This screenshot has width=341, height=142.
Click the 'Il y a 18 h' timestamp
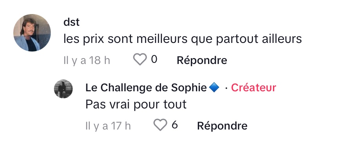pos(87,60)
